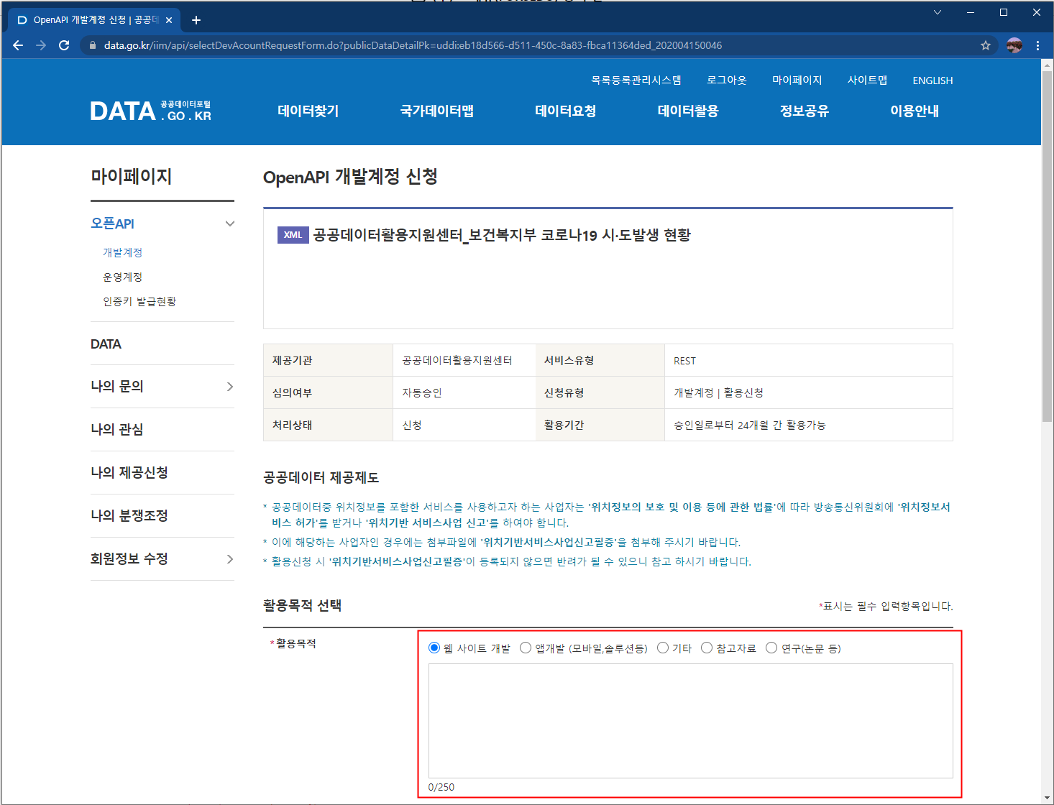Screen dimensions: 1054x805
Task: Go to 마이페이지 top link
Action: 797,80
